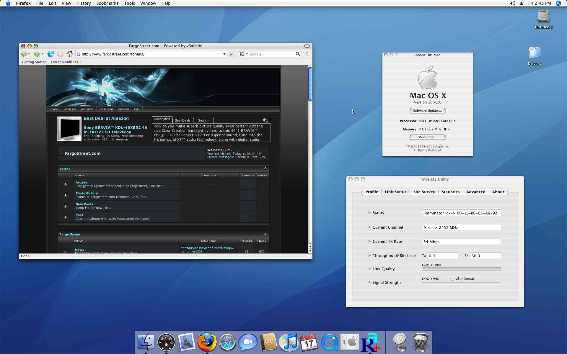
Task: Click the Firefox page vertical scrollbar thumb
Action: click(x=310, y=84)
